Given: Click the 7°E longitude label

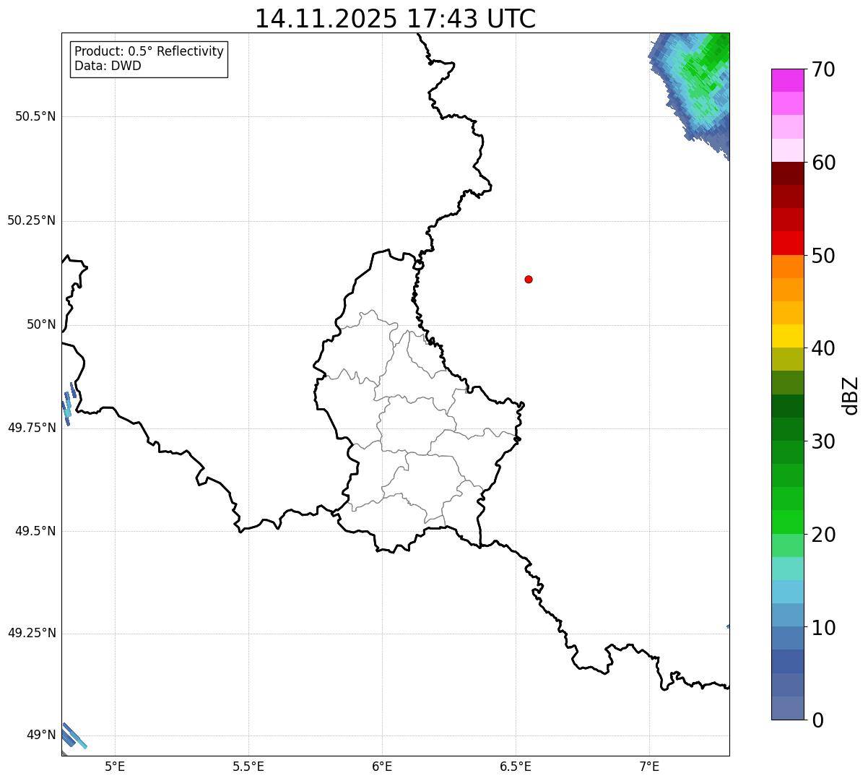Looking at the screenshot, I should [x=649, y=766].
